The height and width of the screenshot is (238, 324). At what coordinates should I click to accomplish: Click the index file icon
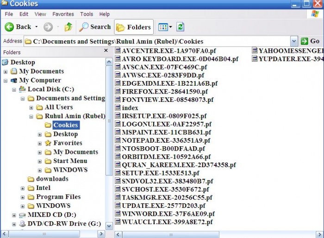[x=118, y=107]
